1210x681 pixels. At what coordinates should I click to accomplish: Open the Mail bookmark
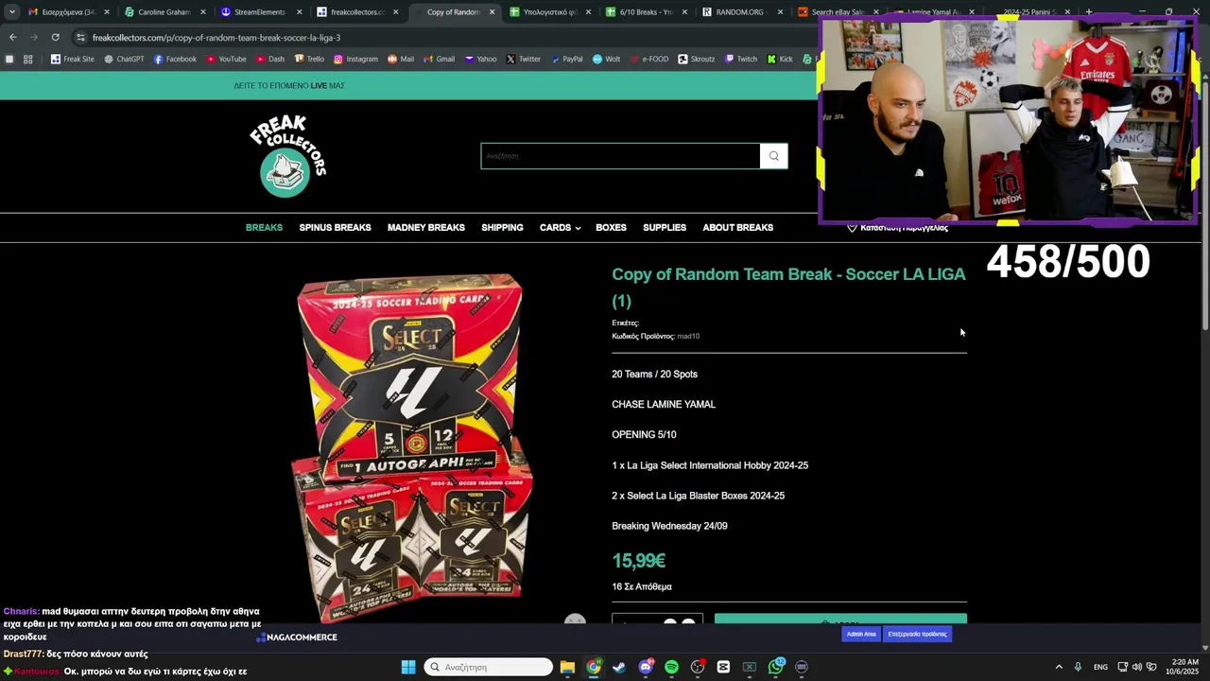tap(401, 59)
